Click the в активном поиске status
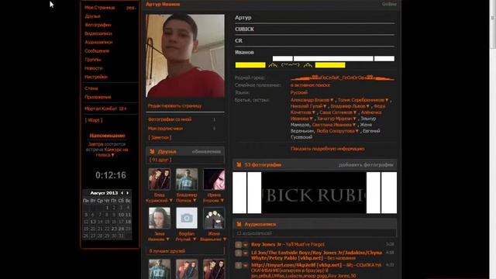Screen dimensions: 496x279 [x=310, y=85]
